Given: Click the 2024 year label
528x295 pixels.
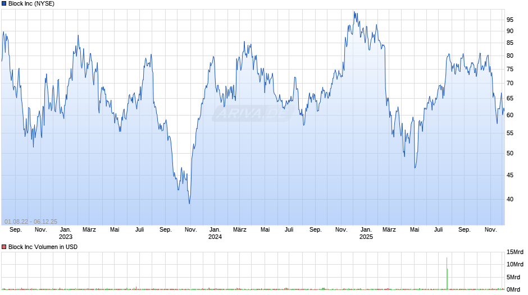Looking at the screenshot, I should [x=215, y=237].
